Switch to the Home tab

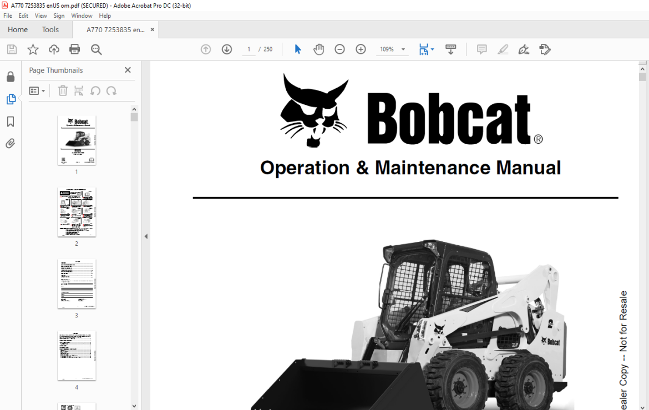[x=17, y=30]
